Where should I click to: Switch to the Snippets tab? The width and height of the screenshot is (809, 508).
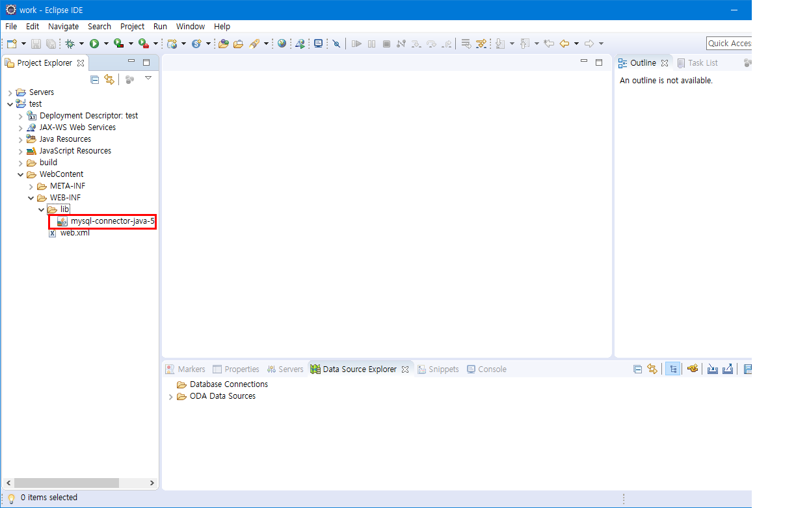pos(438,369)
